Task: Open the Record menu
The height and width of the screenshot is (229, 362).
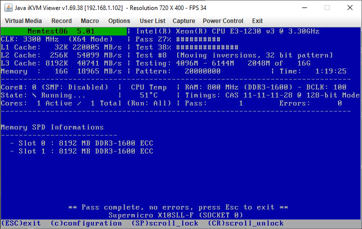Action: (x=61, y=21)
